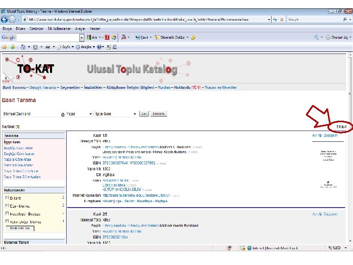The image size is (353, 265).
Task: Sort by Yayın Yılına Göre Azalan
Action: (22, 177)
